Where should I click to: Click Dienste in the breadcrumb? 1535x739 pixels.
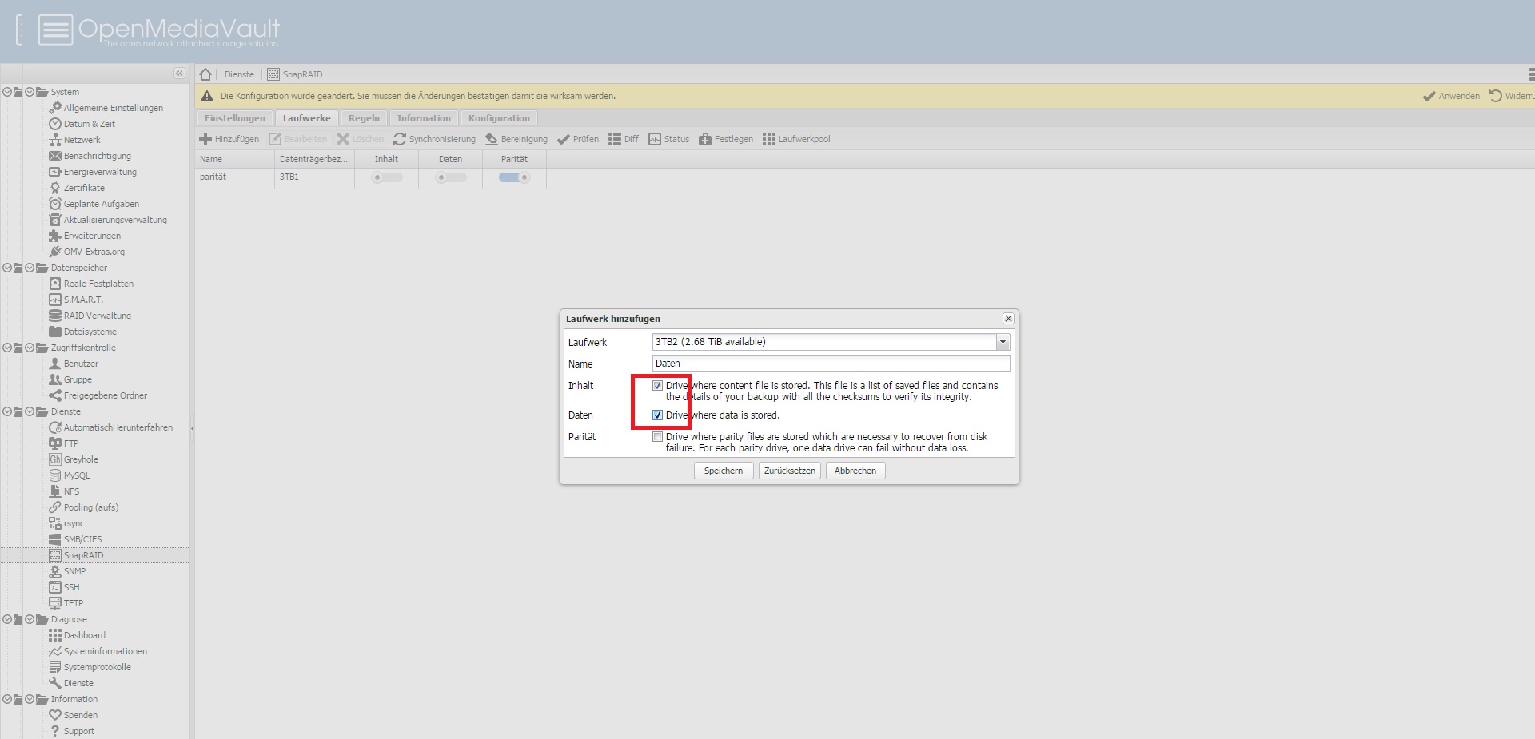tap(239, 74)
